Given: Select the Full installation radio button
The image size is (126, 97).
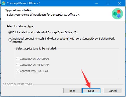Looking at the screenshot, I should [10, 32].
